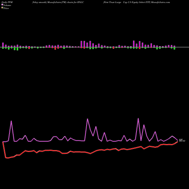Click the Volume legend color swatch

tap(2, 5)
